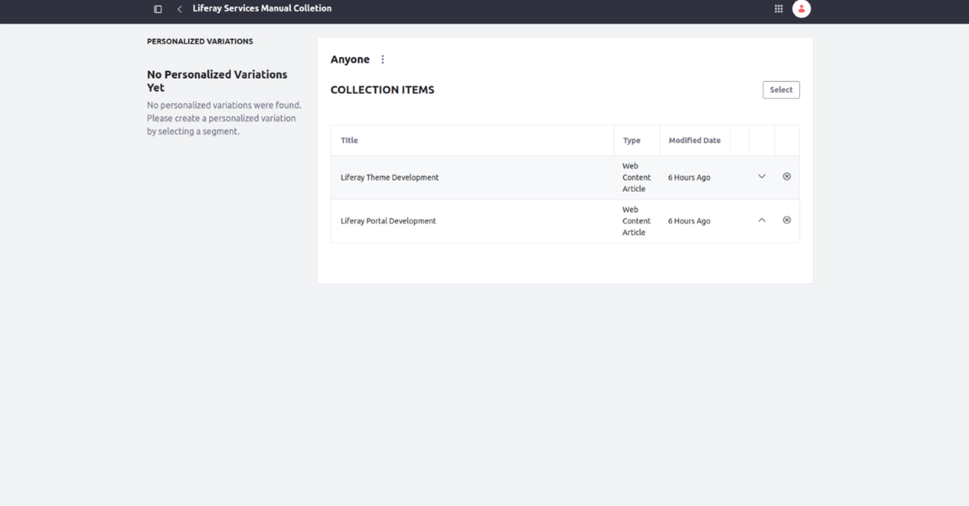The image size is (969, 506).
Task: Click the Modified Date column header
Action: [x=694, y=140]
